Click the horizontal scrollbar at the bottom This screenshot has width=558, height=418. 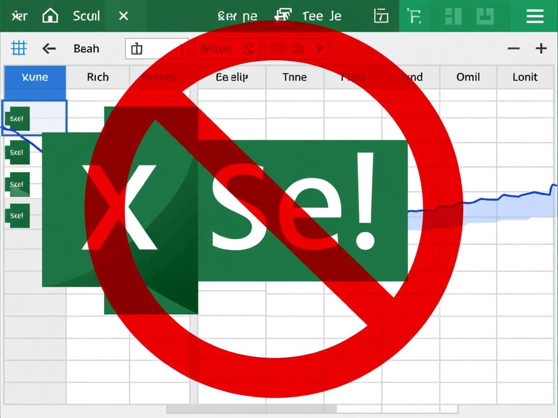pyautogui.click(x=252, y=410)
